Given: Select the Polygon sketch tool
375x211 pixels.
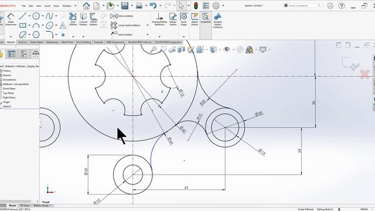Looking at the screenshot, I should [36, 35].
